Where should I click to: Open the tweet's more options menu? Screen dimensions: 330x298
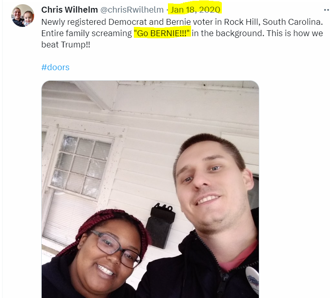coord(327,10)
